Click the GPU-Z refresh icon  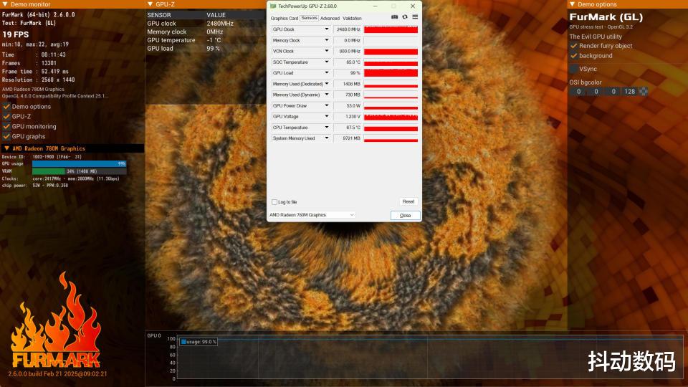click(x=404, y=17)
